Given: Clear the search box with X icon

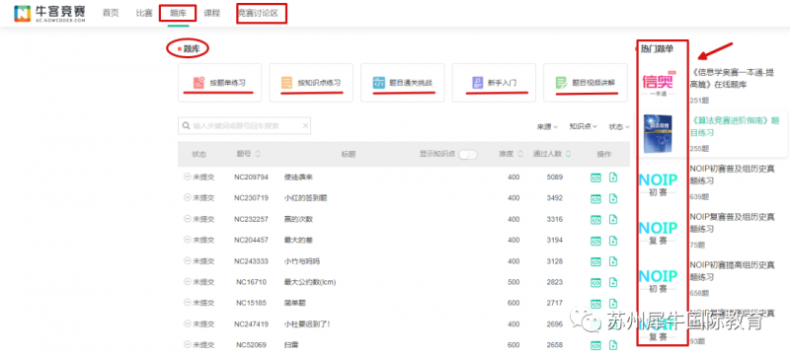Looking at the screenshot, I should (305, 125).
